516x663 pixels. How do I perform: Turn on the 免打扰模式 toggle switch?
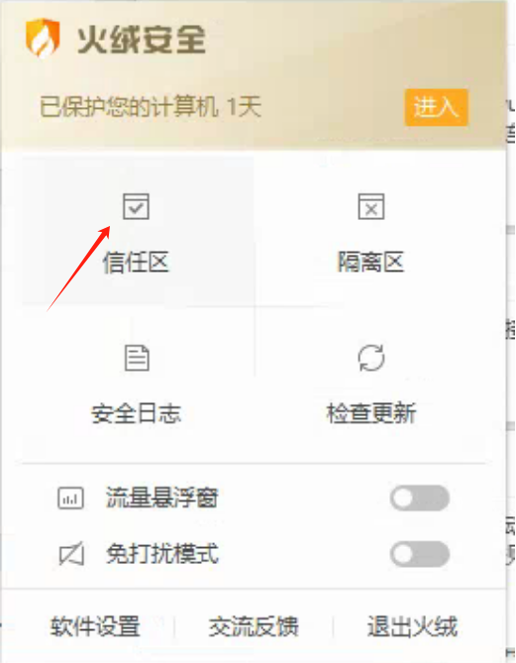click(420, 554)
